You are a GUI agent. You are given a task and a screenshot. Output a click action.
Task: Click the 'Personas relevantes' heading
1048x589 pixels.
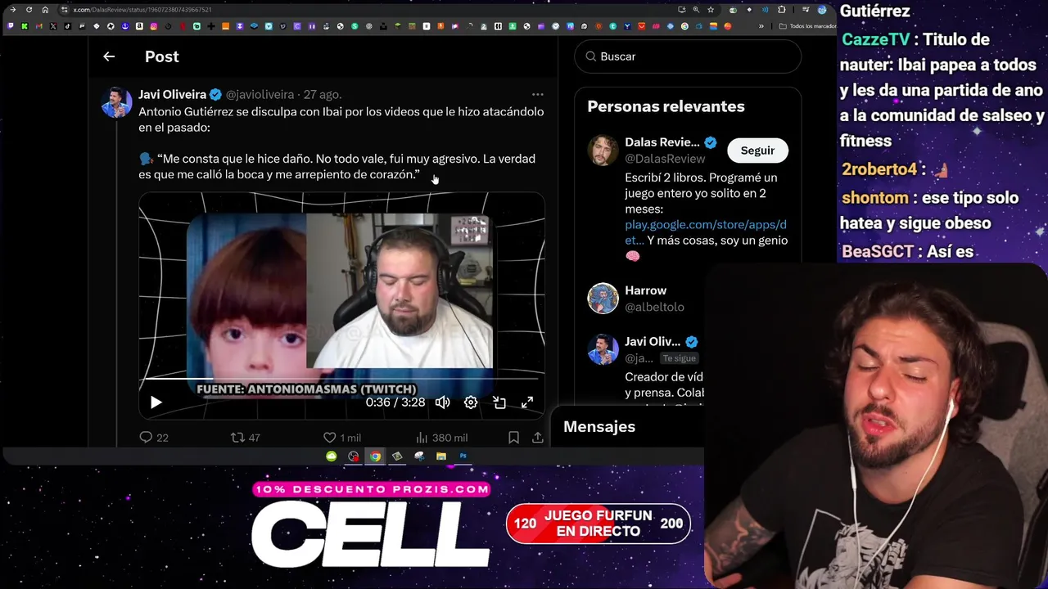pos(666,106)
